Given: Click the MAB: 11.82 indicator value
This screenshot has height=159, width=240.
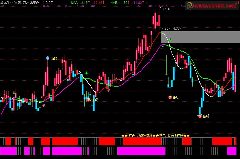Looking at the screenshot, I should 119,2.
